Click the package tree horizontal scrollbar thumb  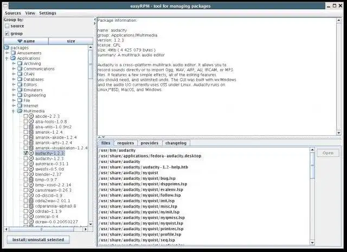[x=41, y=229]
